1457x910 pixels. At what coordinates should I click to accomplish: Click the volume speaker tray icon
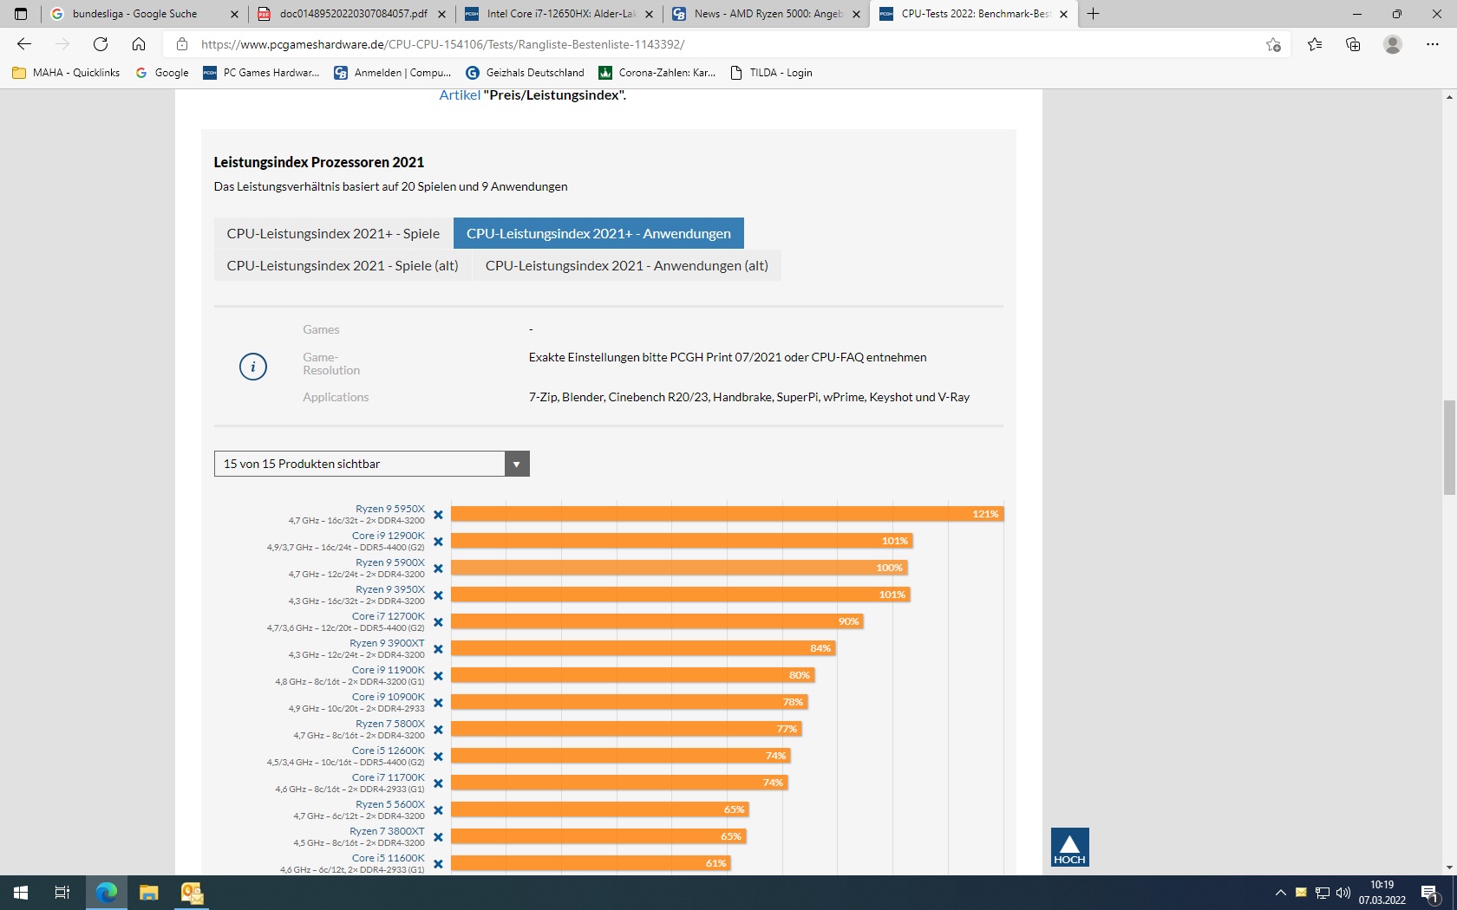[1343, 893]
